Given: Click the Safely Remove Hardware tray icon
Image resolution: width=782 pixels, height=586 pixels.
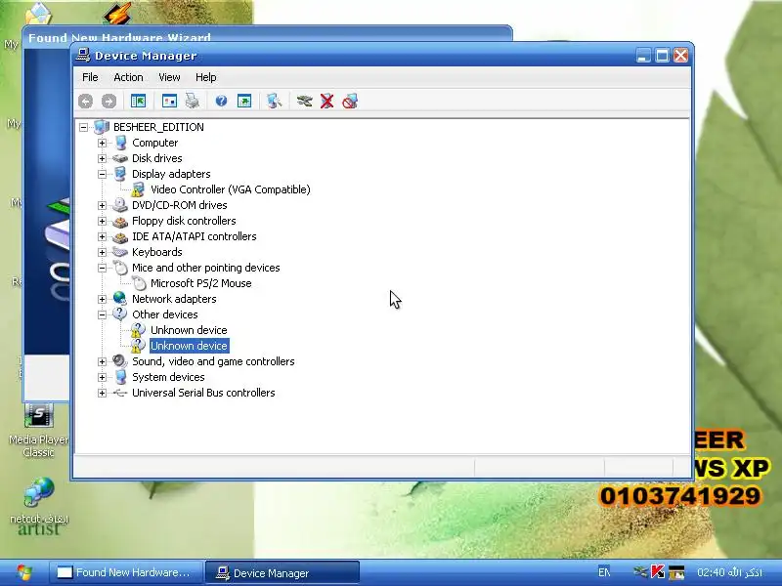Looking at the screenshot, I should (641, 572).
